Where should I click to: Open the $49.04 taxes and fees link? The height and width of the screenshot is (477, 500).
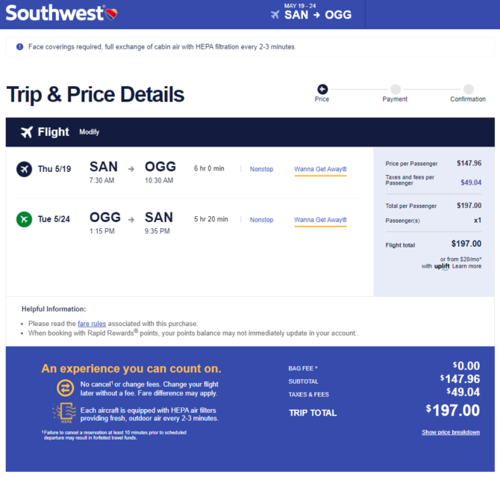(x=471, y=182)
